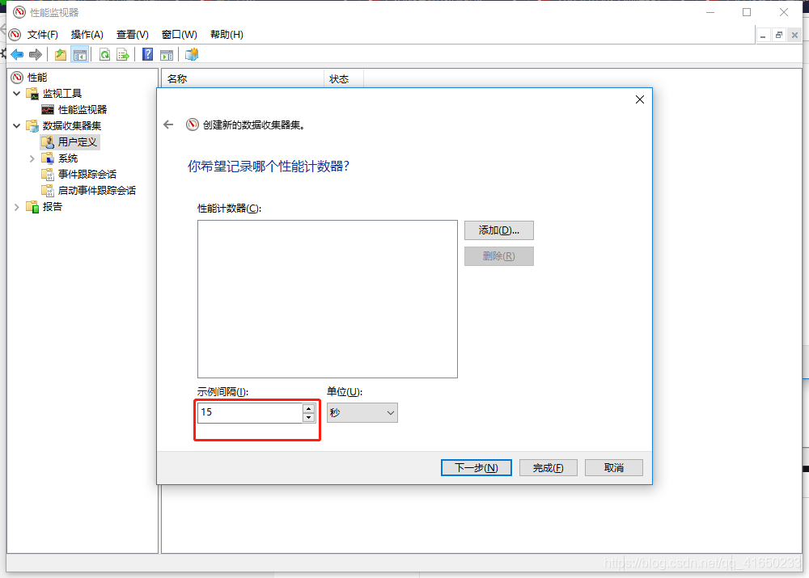Expand the 报告 tree node
Image resolution: width=809 pixels, height=578 pixels.
16,207
